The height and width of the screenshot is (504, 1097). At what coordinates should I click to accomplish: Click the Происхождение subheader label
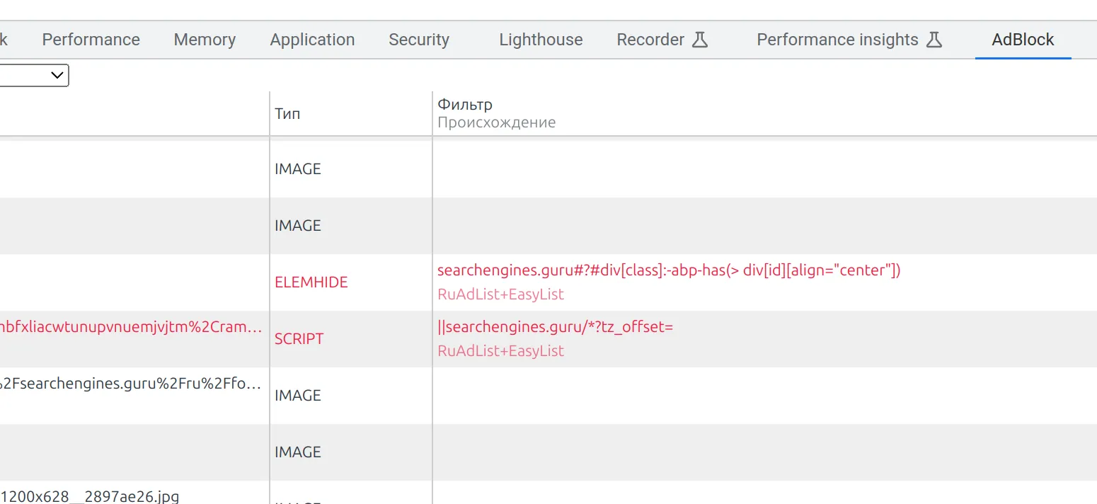pyautogui.click(x=496, y=122)
